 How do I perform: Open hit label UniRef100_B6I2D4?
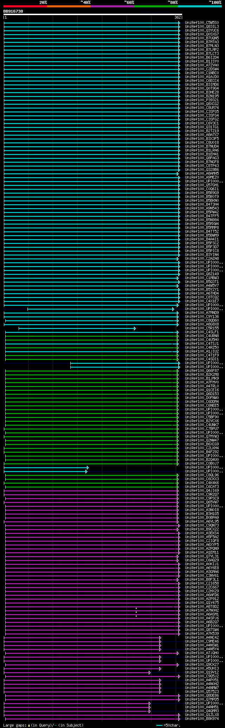click(202, 58)
